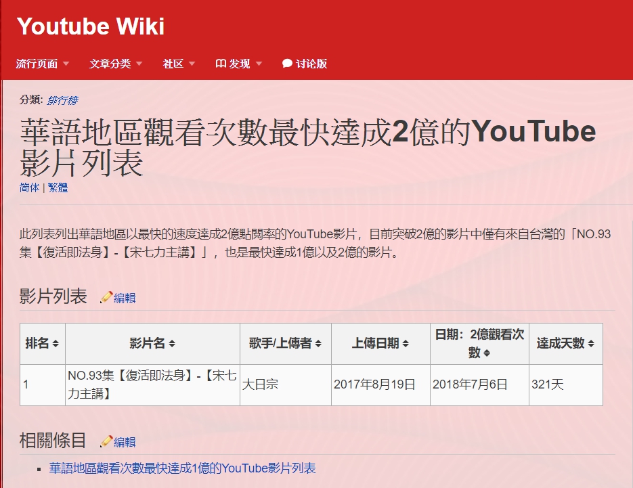Screen dimensions: 633x488
Task: Click the speech bubble icon next to 讨论版
Action: pyautogui.click(x=287, y=64)
